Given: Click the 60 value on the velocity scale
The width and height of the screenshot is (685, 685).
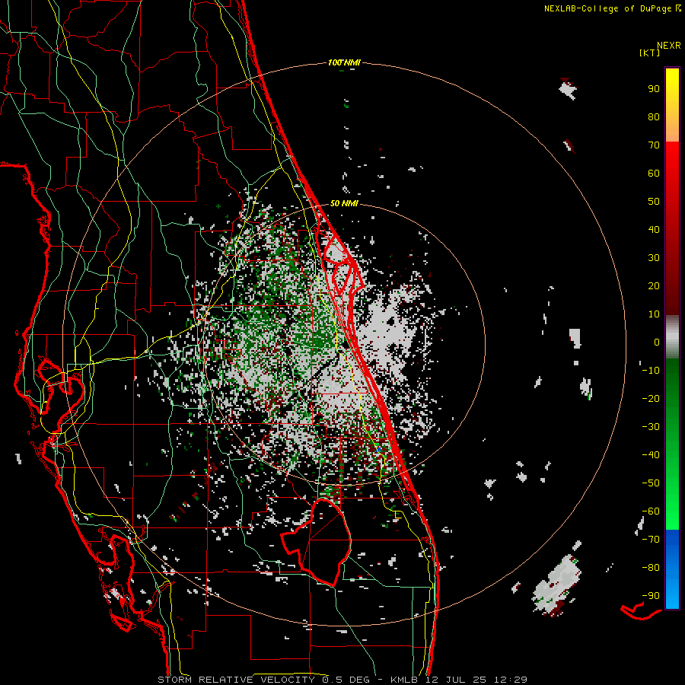Looking at the screenshot, I should tap(654, 174).
